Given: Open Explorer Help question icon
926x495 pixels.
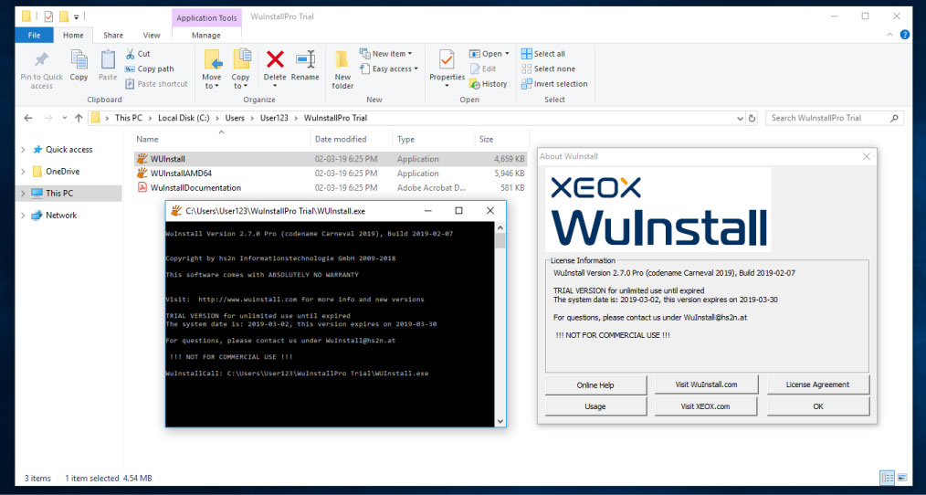Looking at the screenshot, I should tap(905, 35).
